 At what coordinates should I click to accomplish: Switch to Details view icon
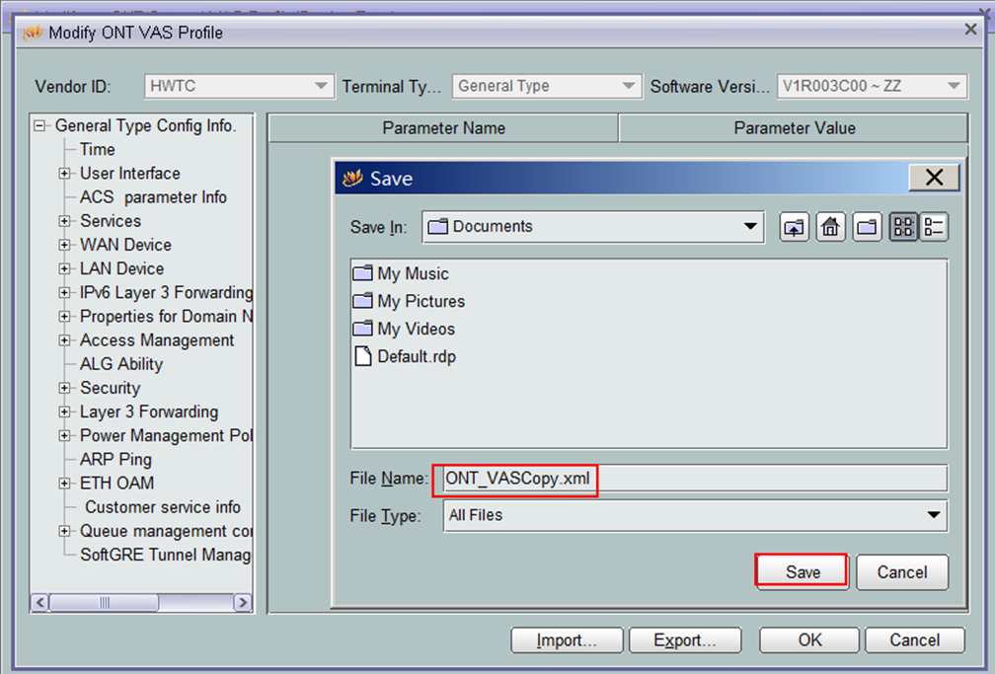pos(934,228)
